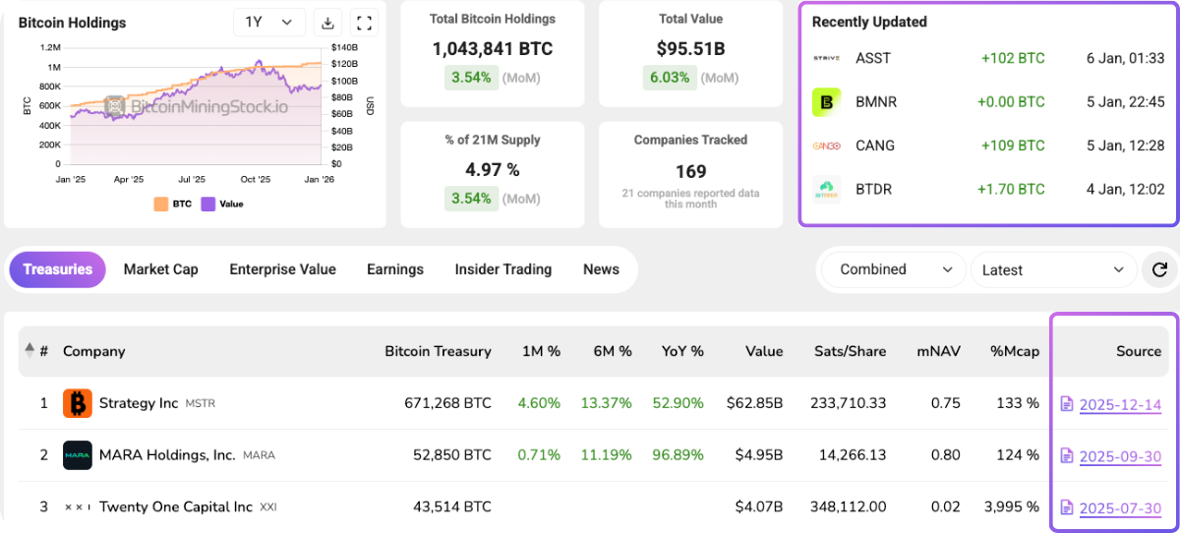Viewport: 1180px width, 533px height.
Task: Sort by the Bitcoin Treasury column header
Action: click(438, 351)
